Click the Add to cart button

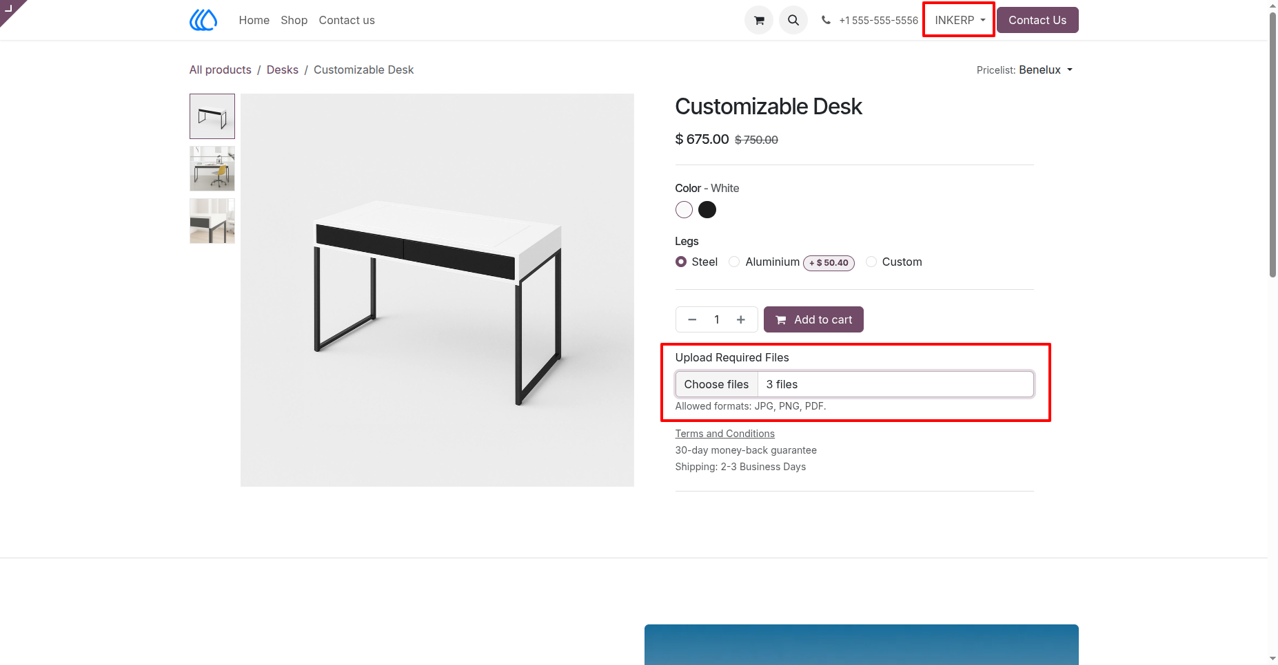(x=813, y=319)
